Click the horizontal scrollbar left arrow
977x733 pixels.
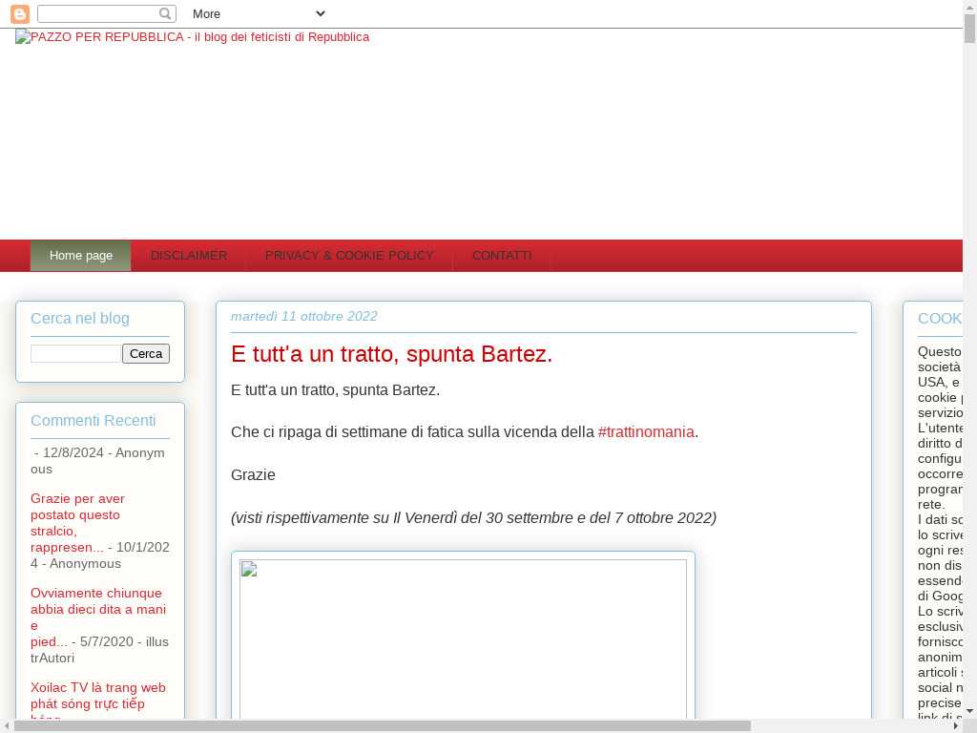7,725
